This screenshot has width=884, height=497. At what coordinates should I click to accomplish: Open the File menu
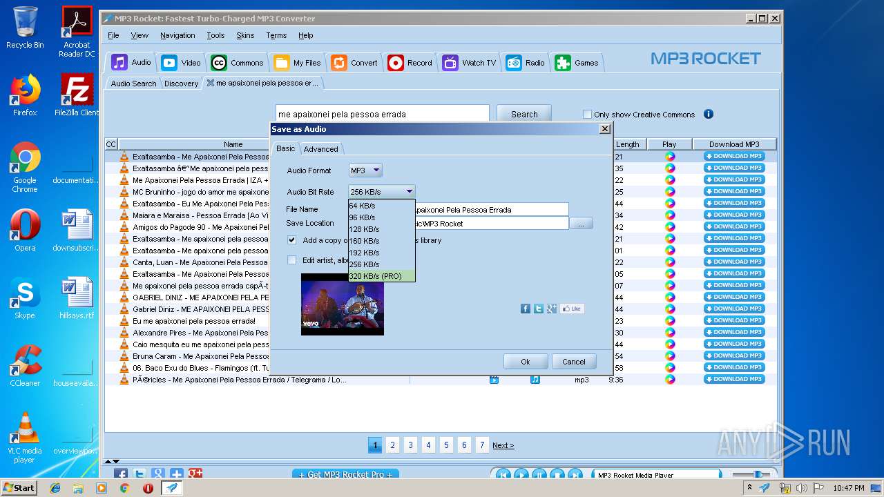[x=113, y=35]
